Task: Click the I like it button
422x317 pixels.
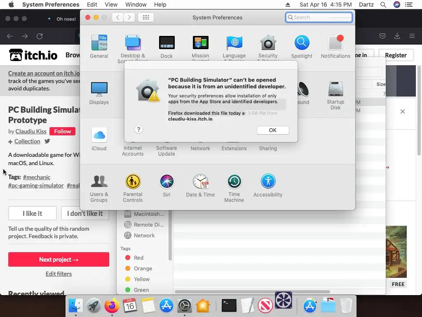Action: click(x=32, y=213)
